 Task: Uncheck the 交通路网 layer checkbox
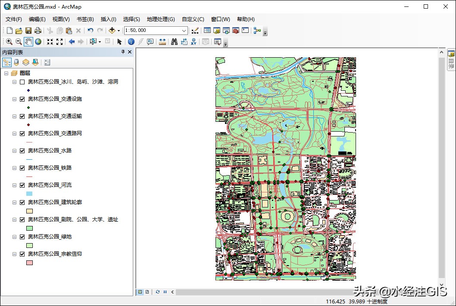22,133
